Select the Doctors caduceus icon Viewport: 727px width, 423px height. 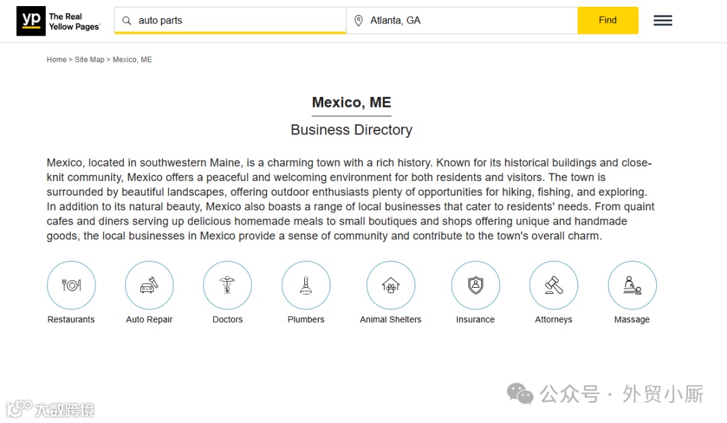pyautogui.click(x=228, y=285)
